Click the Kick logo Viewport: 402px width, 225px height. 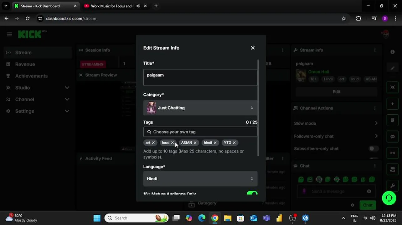(x=32, y=34)
